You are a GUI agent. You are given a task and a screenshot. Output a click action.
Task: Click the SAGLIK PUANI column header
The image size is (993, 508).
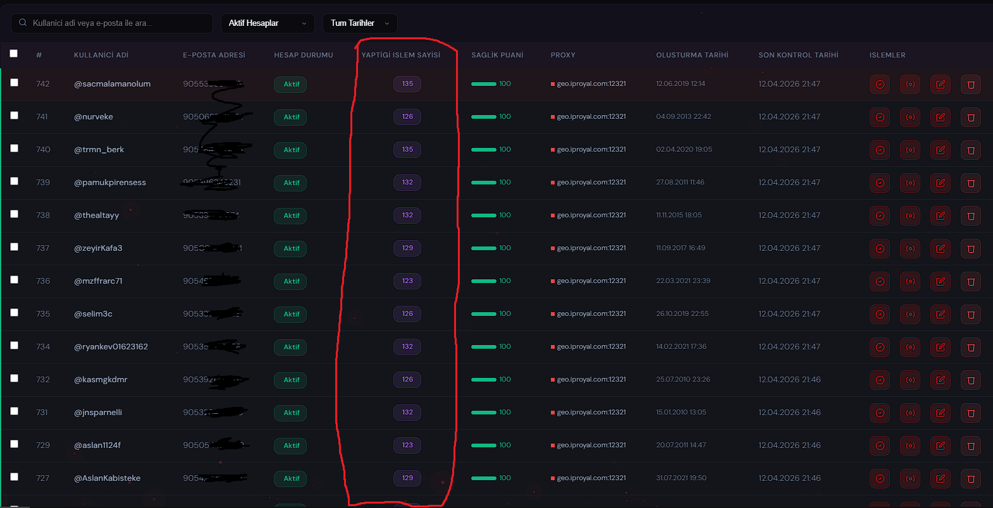click(497, 55)
